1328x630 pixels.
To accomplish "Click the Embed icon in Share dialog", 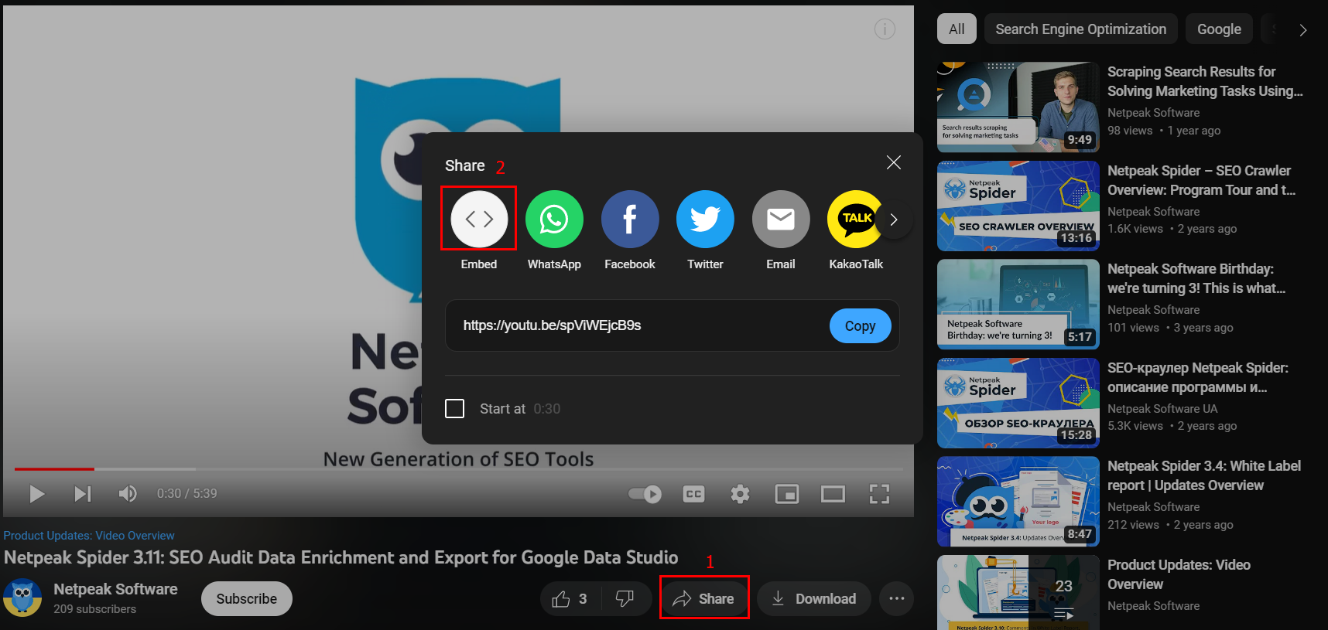I will click(x=479, y=220).
